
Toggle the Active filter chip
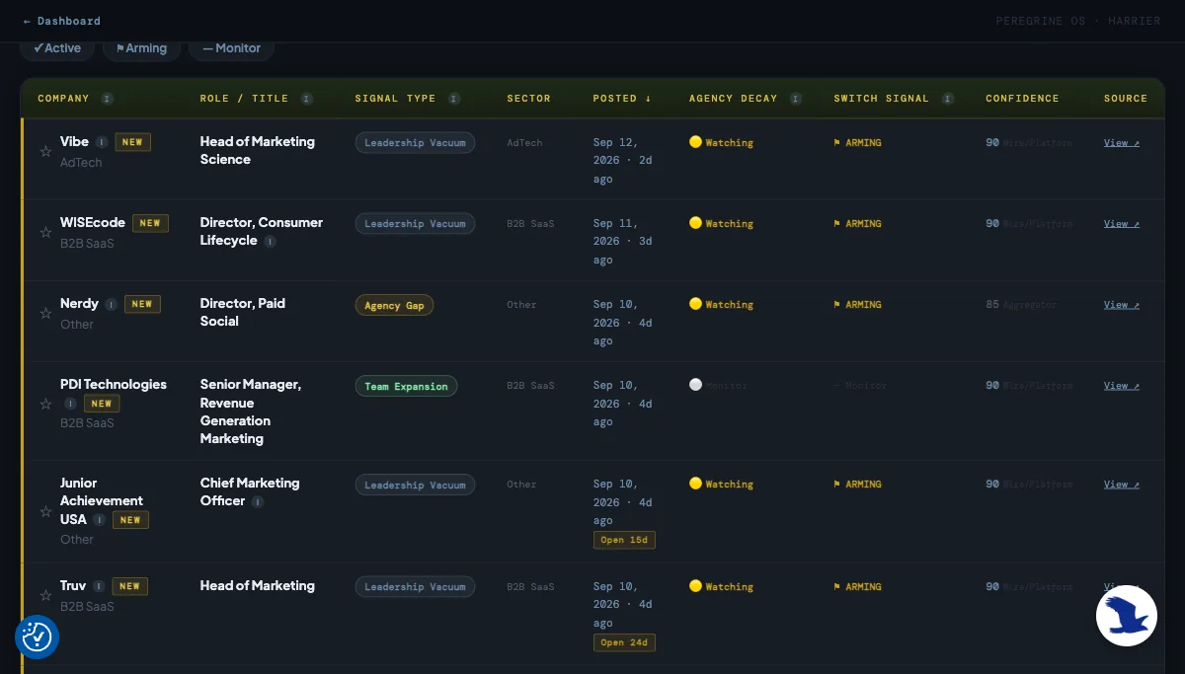[x=57, y=48]
